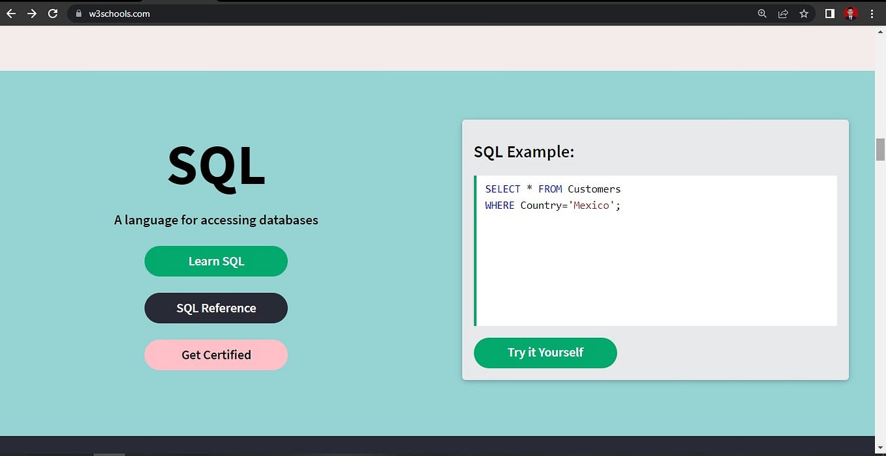Click the Learn SQL button
This screenshot has height=456, width=886.
pos(216,261)
